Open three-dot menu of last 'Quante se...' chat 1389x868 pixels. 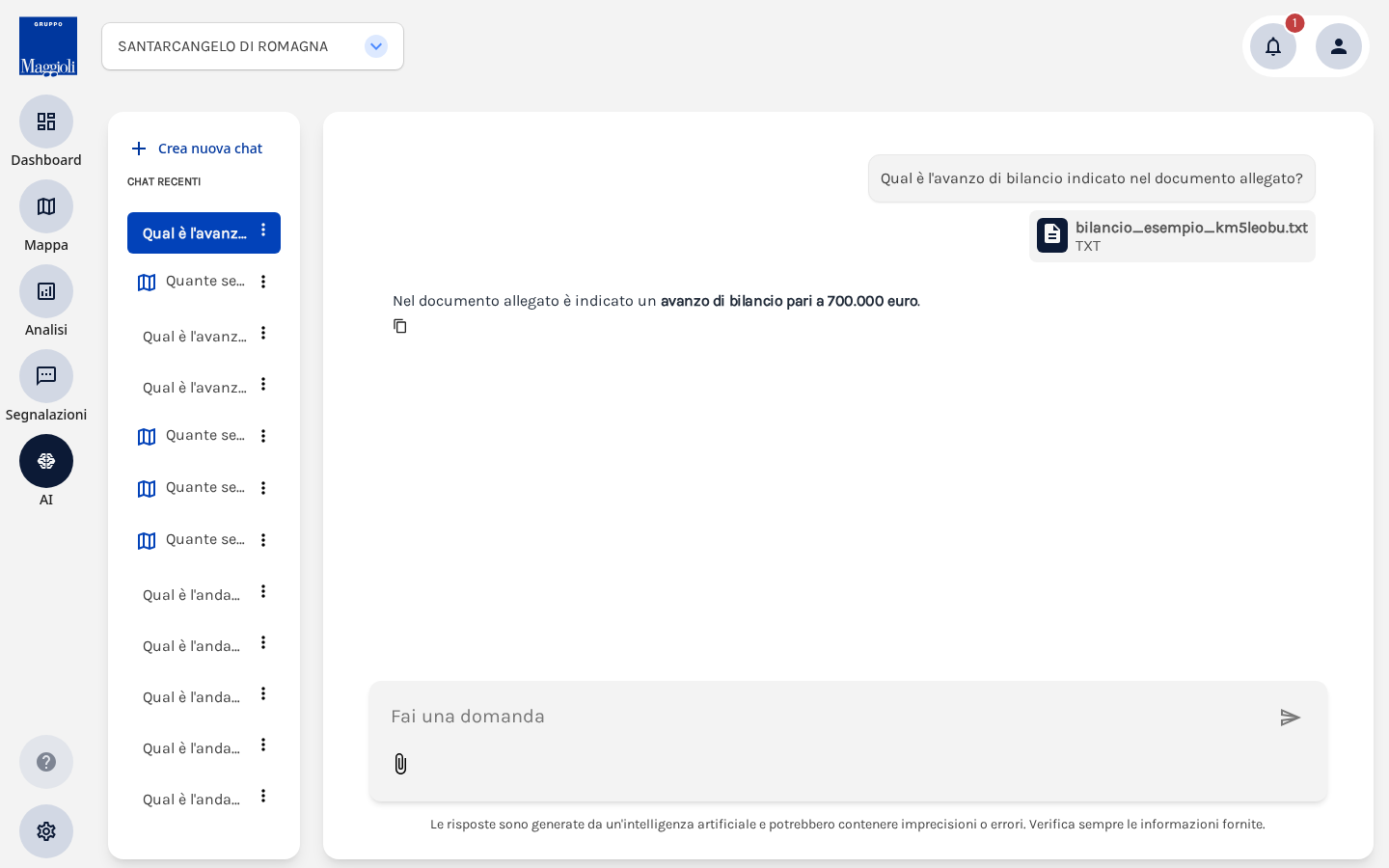263,540
